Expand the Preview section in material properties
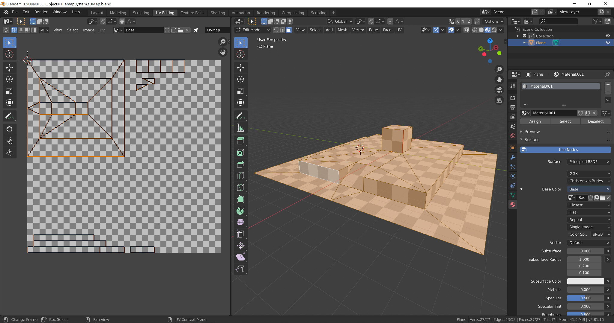 tap(533, 132)
